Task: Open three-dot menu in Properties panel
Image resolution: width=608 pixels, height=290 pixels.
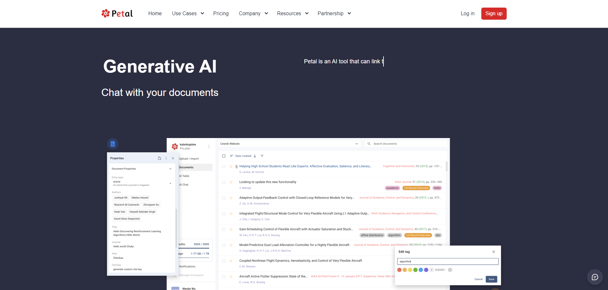Action: [166, 158]
